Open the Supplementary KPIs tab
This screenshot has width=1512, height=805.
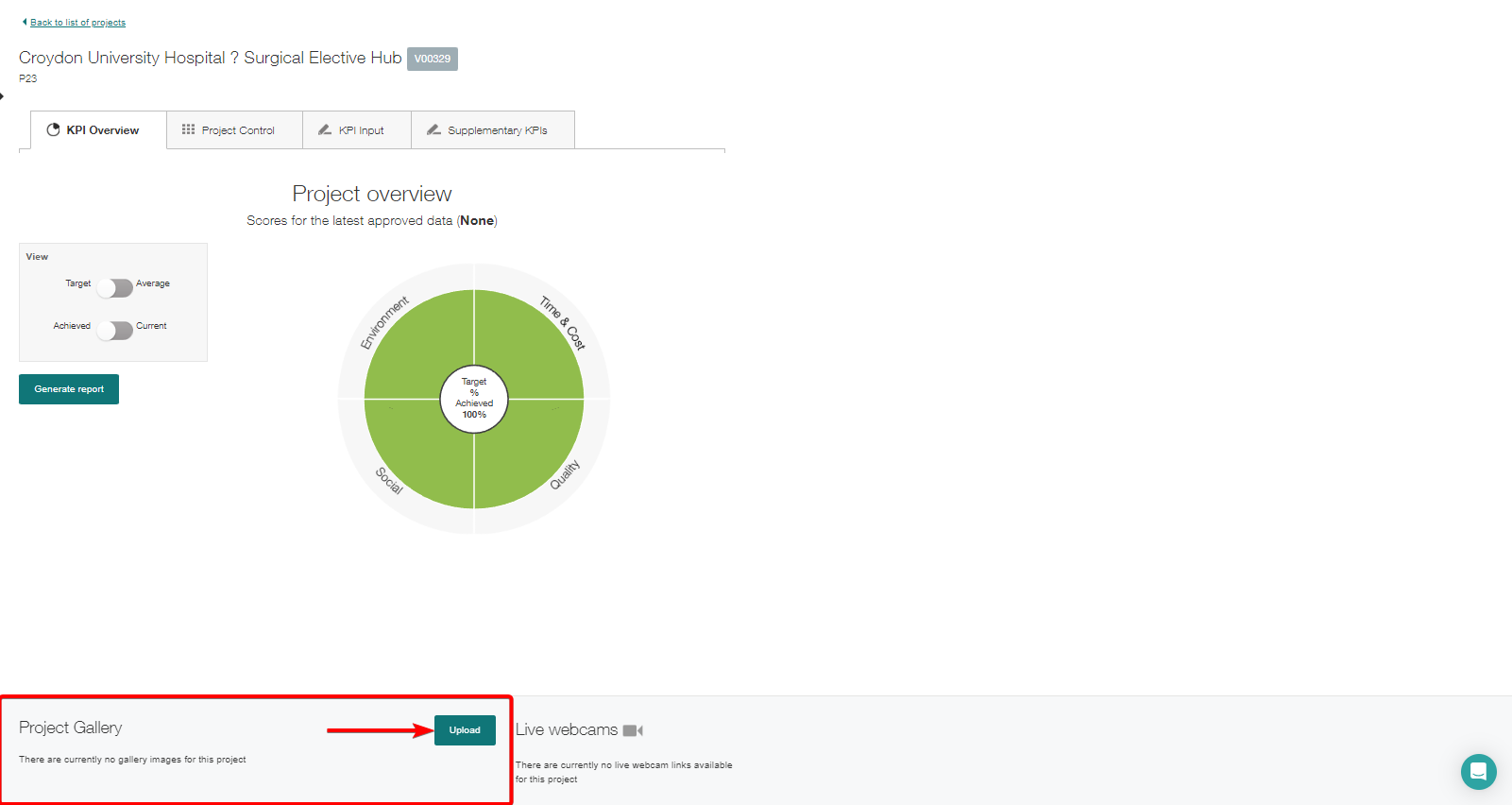(x=493, y=130)
